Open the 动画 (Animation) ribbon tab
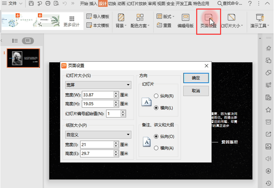This screenshot has width=275, height=188. (x=121, y=3)
